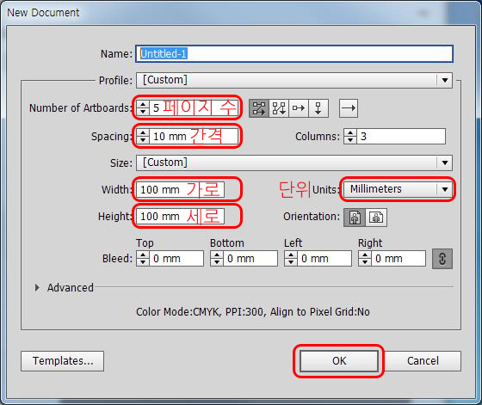Toggle the bleed link chain button

coord(442,259)
